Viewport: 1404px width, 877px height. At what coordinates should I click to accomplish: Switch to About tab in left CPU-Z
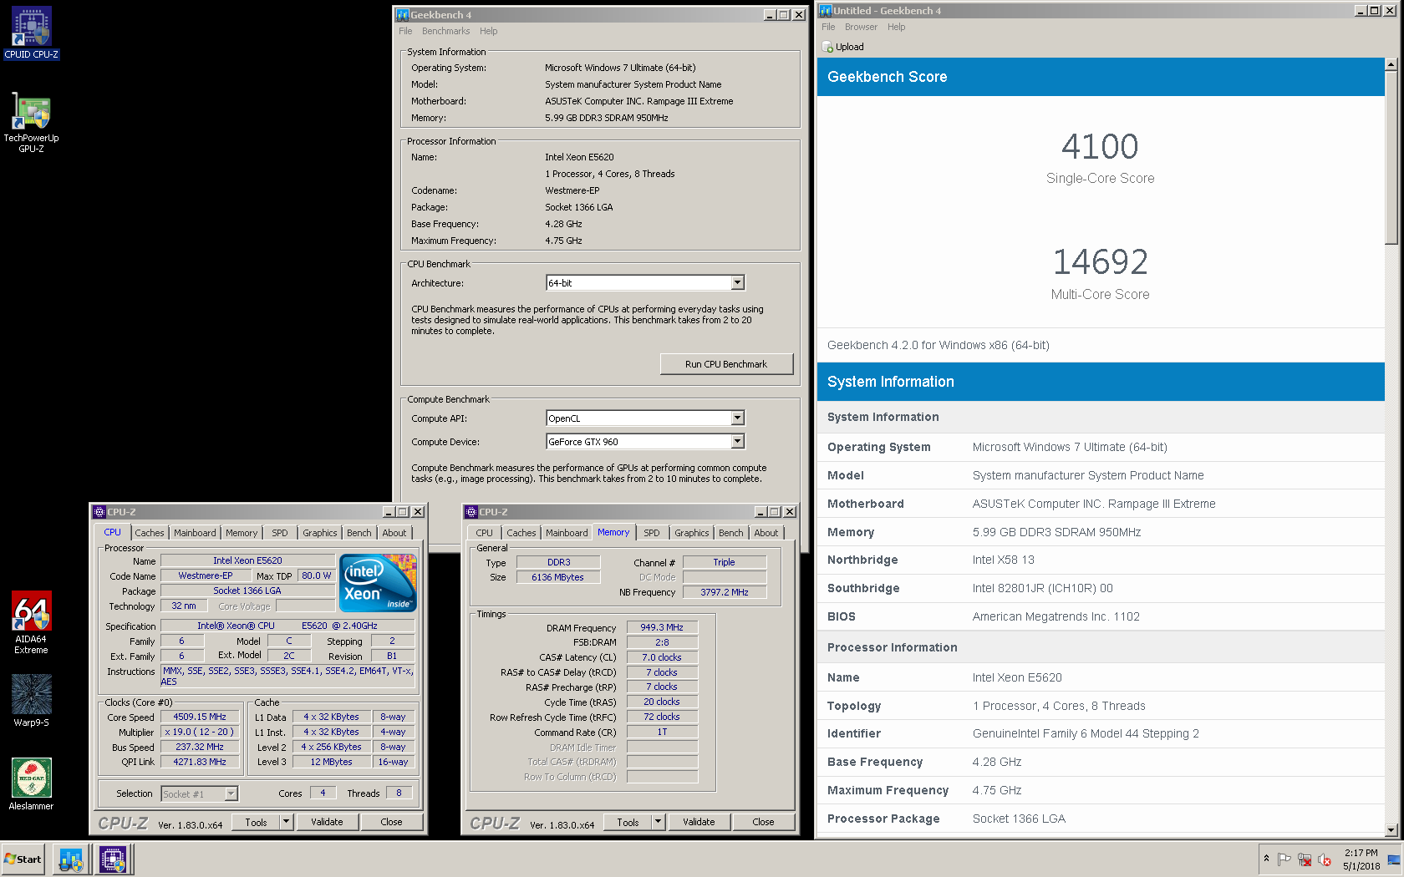pos(394,533)
